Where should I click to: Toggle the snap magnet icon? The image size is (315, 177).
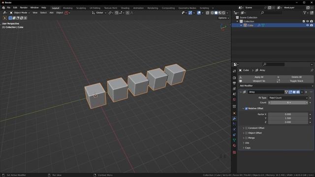pyautogui.click(x=117, y=13)
